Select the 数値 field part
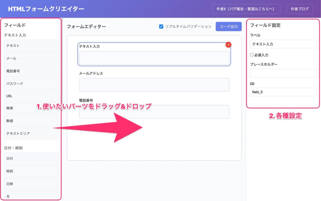The width and height of the screenshot is (321, 201). (x=31, y=121)
